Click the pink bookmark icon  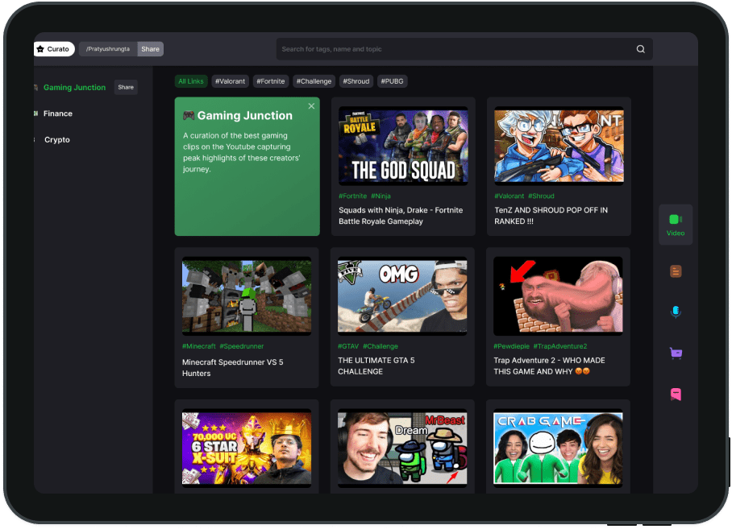tap(676, 395)
